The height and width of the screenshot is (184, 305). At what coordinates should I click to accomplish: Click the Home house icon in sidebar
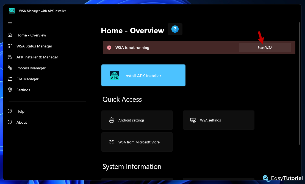[x=10, y=35]
